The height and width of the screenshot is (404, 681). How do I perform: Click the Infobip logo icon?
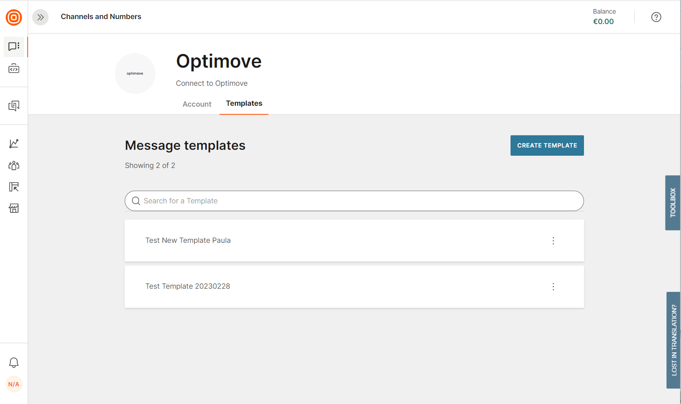[x=14, y=17]
